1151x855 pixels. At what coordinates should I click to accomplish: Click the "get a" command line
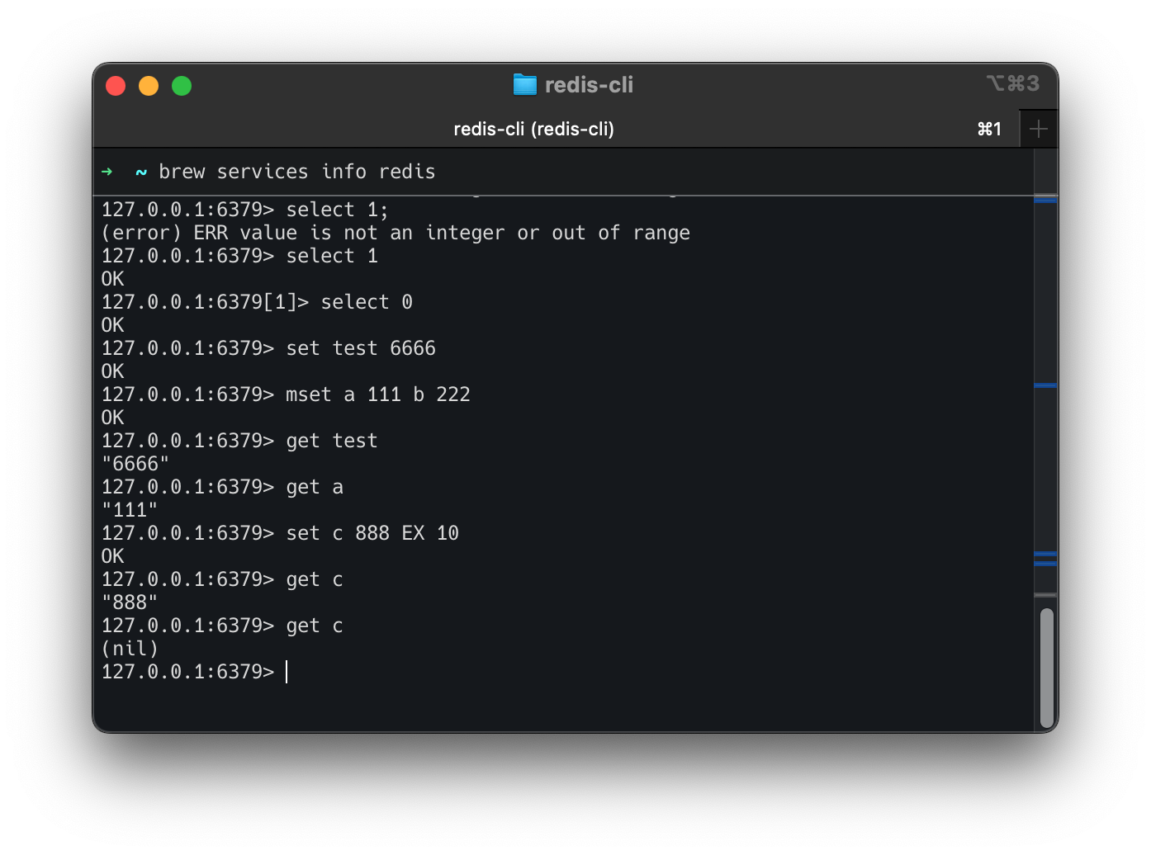click(x=222, y=487)
